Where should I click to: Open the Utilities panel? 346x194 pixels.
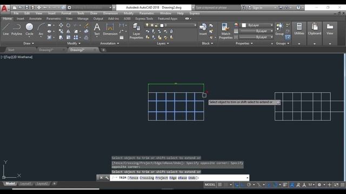[299, 29]
